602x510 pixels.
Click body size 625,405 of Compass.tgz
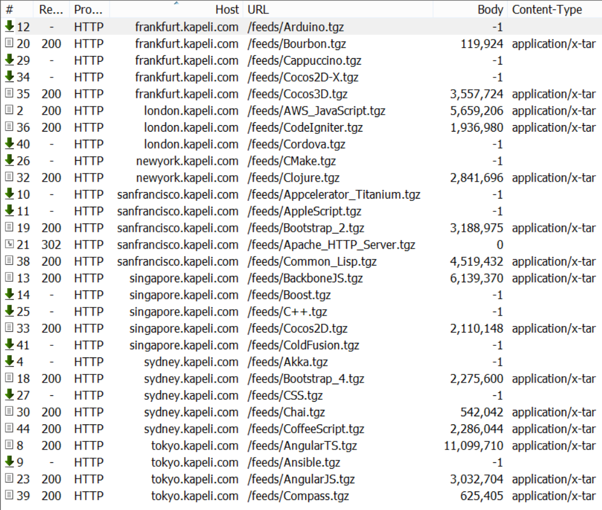coord(482,496)
